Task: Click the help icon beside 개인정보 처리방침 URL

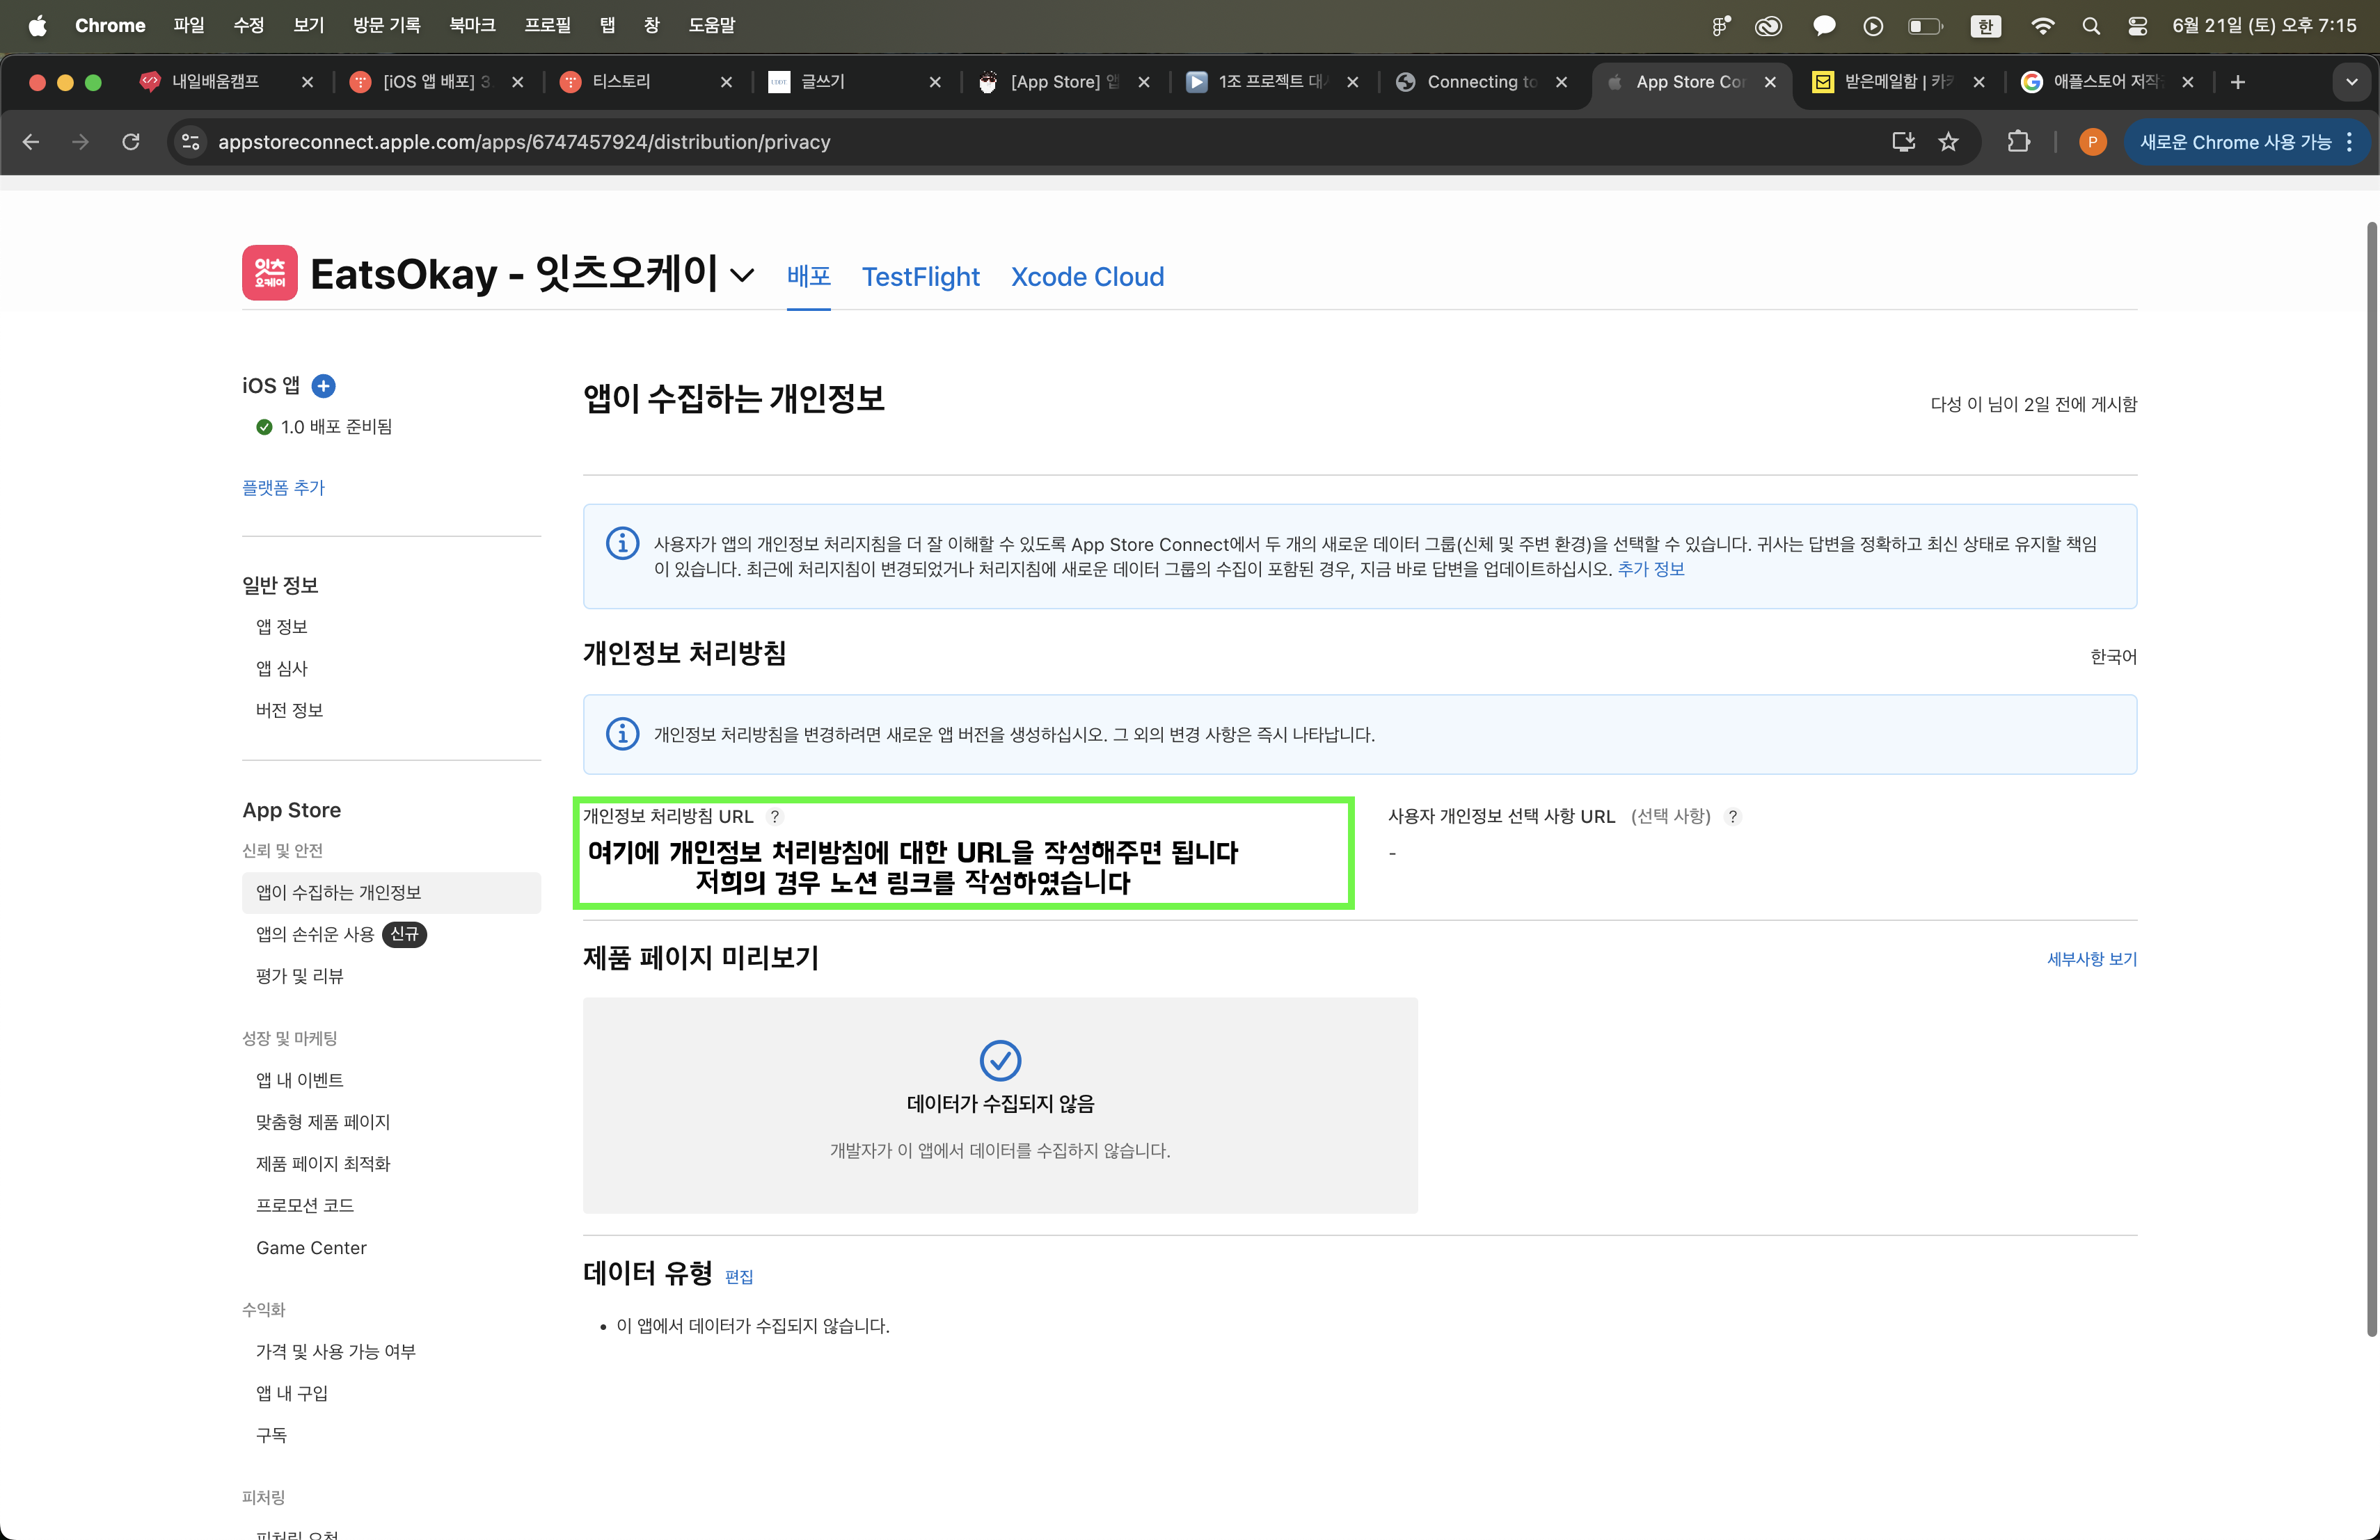Action: click(774, 817)
